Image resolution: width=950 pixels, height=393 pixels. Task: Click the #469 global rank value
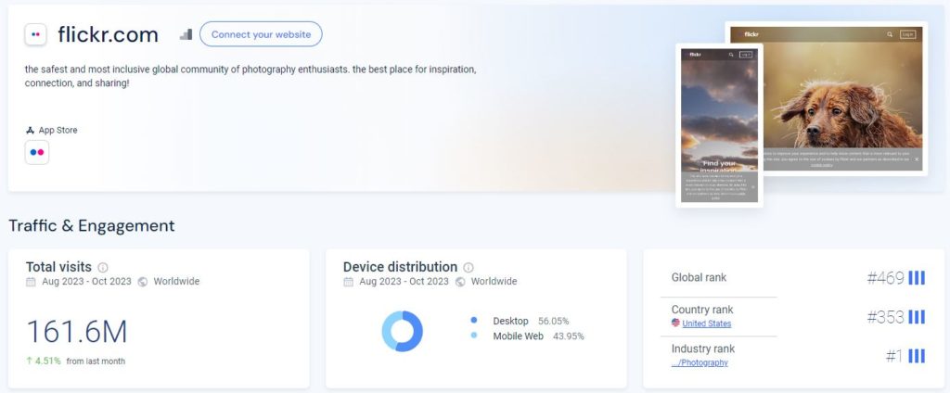[885, 278]
